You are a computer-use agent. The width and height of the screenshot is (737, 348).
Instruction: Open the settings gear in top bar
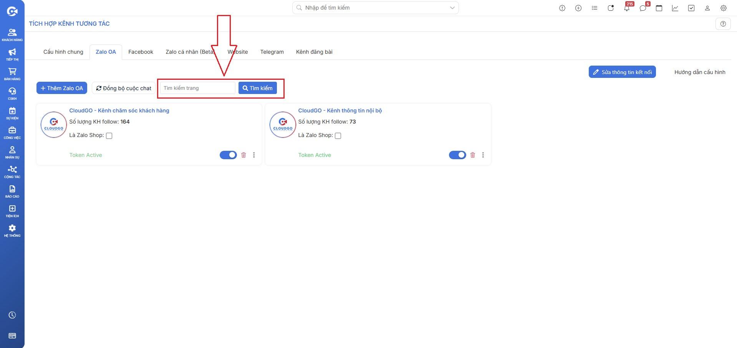tap(724, 8)
